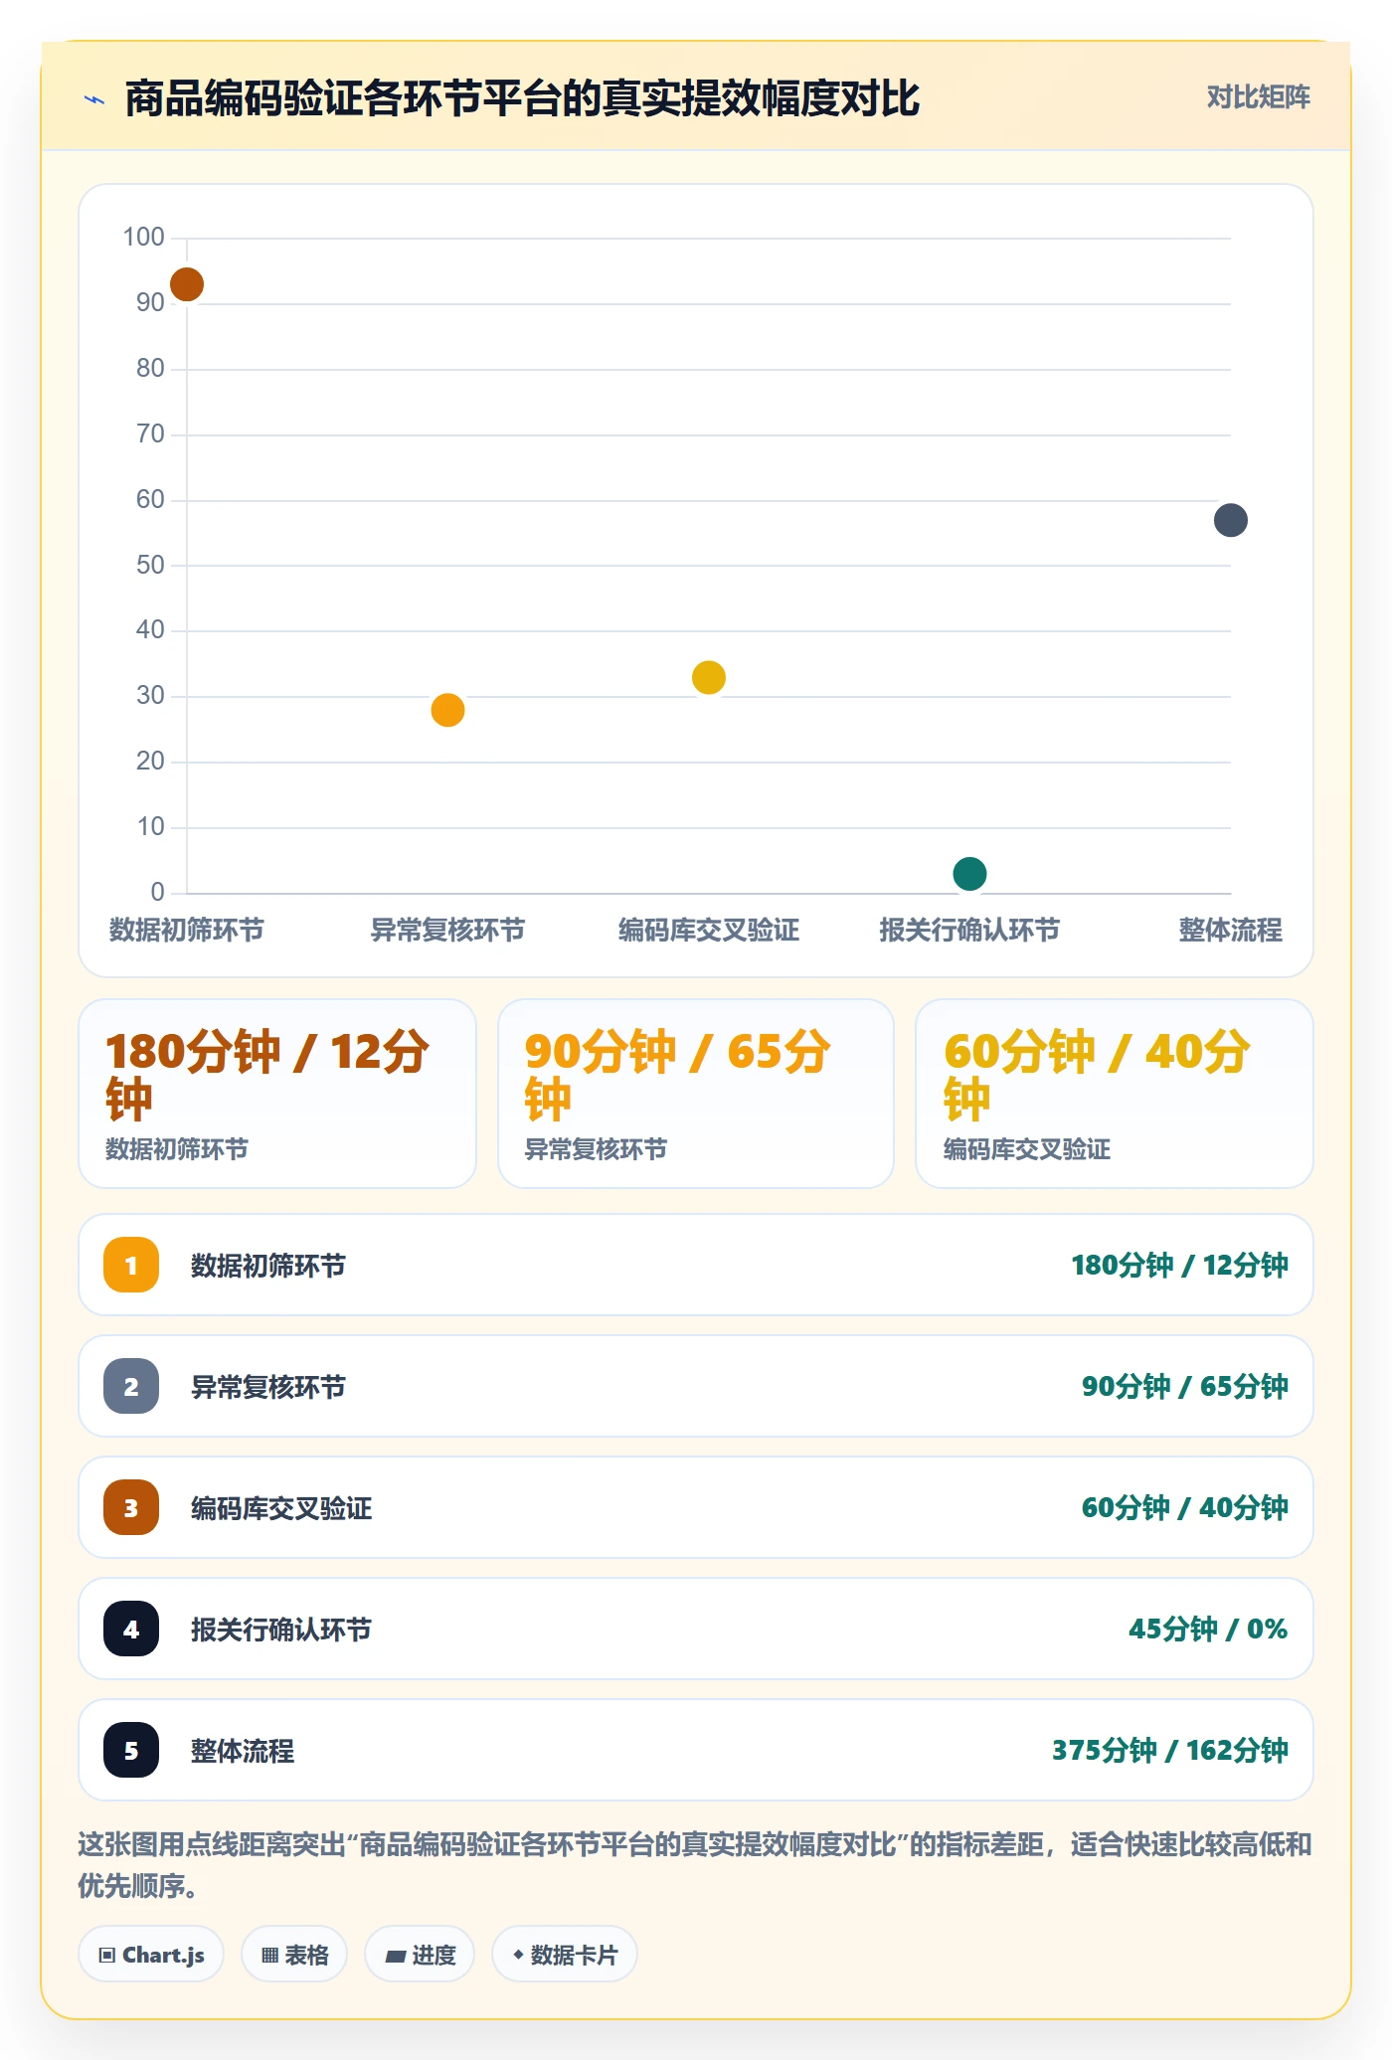Click the lightning icon beside the title
The height and width of the screenshot is (2060, 1392).
click(x=94, y=99)
